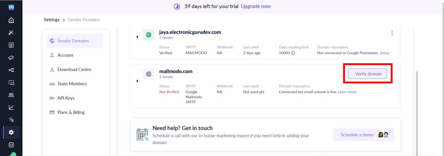Open the campaigns megaphone icon
Image resolution: width=444 pixels, height=156 pixels.
pos(11,58)
